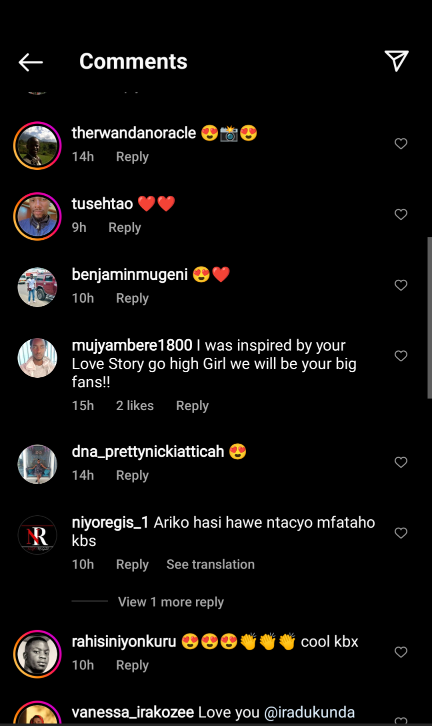
Task: View rahisiniyonkuru's story avatar
Action: (37, 654)
